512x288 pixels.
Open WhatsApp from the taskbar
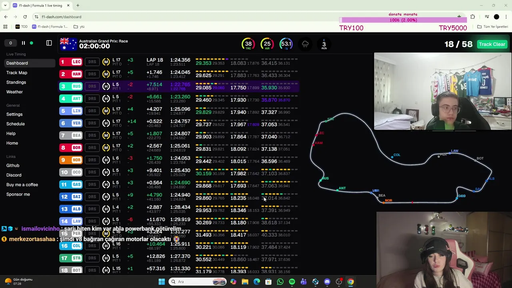point(280,282)
